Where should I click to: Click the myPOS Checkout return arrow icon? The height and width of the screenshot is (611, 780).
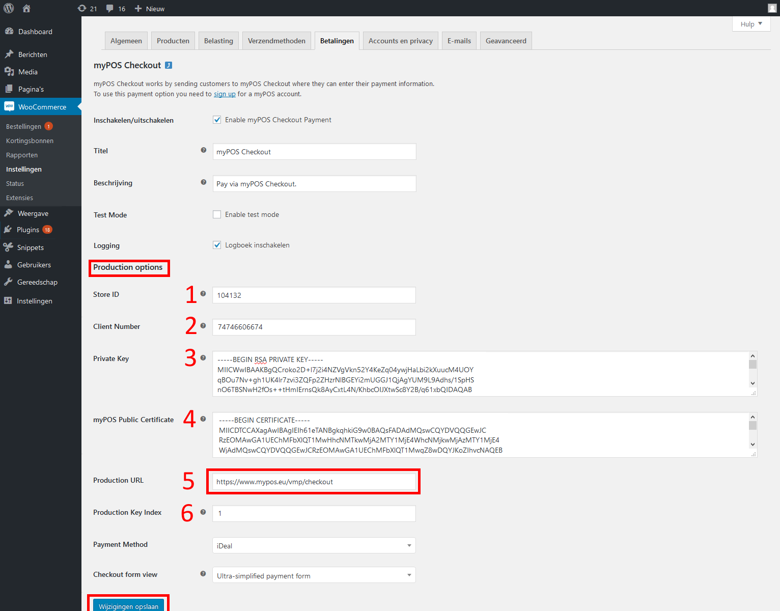pyautogui.click(x=169, y=65)
